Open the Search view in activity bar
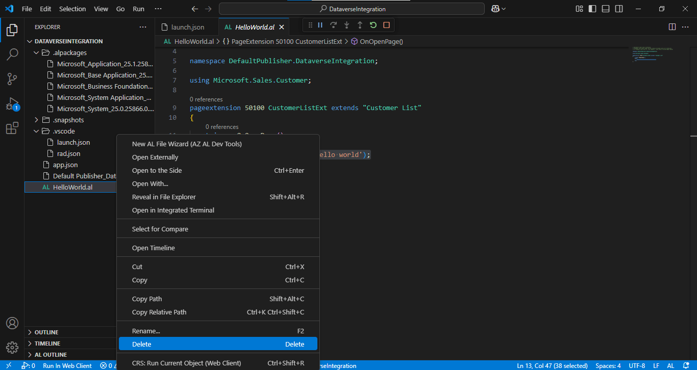697x370 pixels. pyautogui.click(x=12, y=55)
